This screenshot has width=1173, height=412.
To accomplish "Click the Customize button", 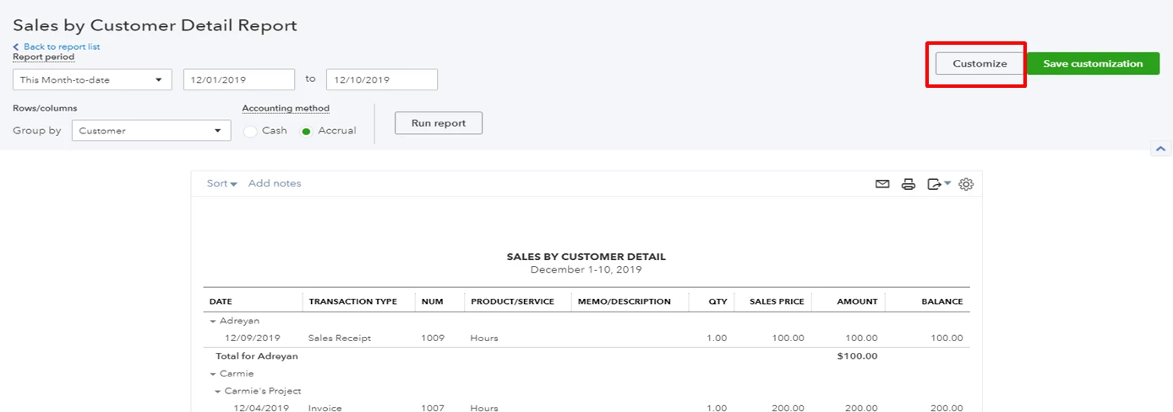I will click(979, 63).
